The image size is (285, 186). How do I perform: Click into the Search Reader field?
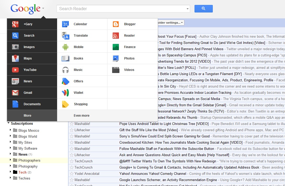click(121, 9)
